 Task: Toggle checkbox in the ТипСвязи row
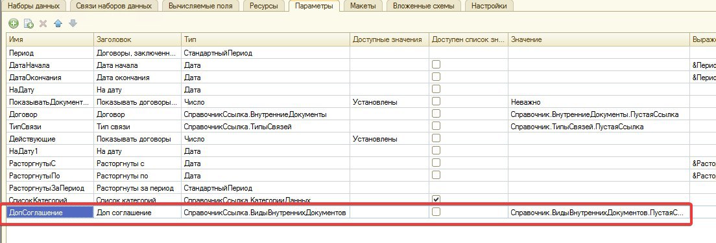pyautogui.click(x=436, y=126)
